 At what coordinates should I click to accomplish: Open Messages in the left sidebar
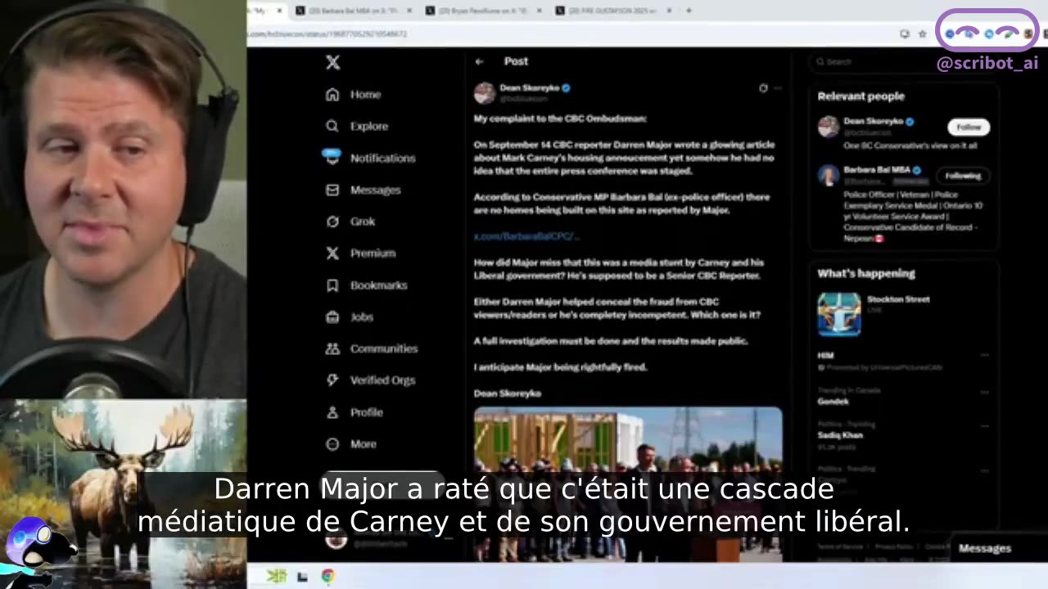tap(364, 190)
